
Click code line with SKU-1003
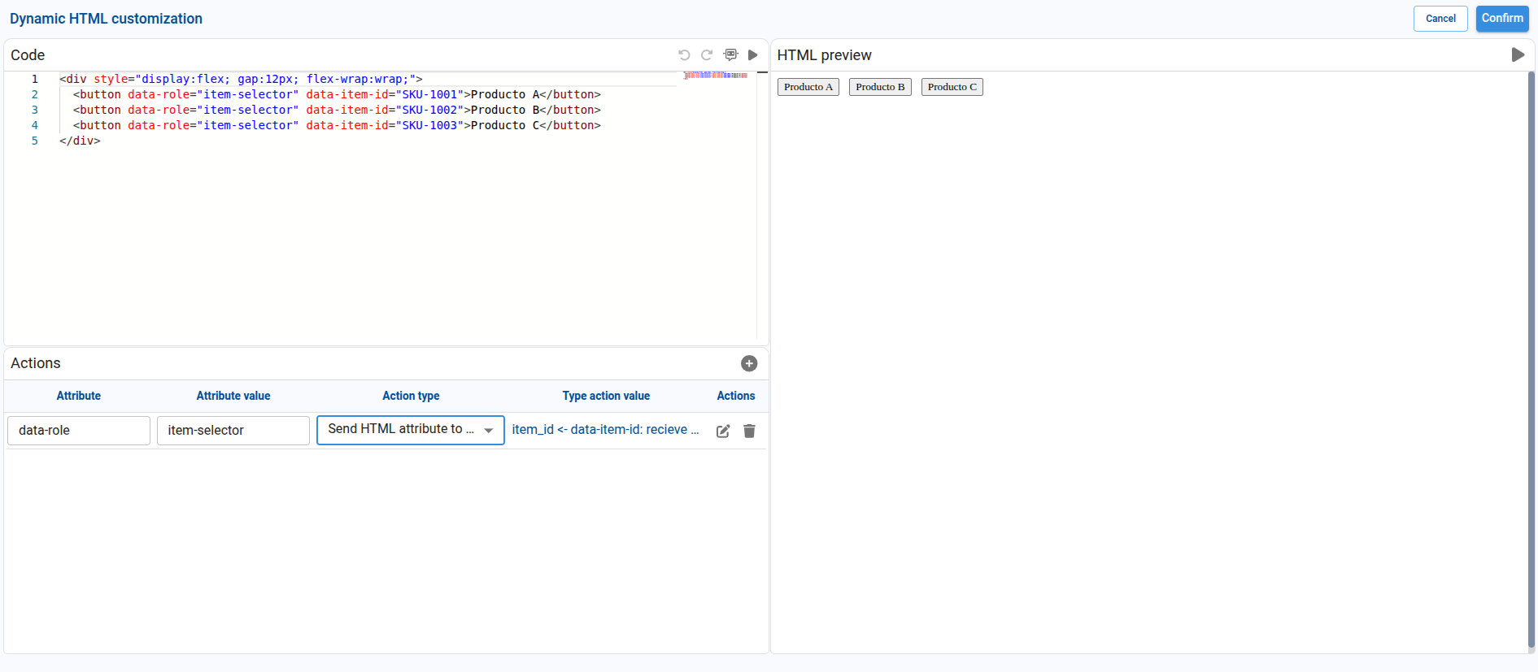pos(337,125)
